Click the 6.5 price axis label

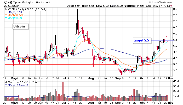click(175, 27)
